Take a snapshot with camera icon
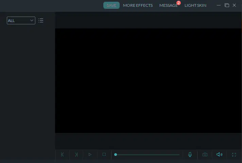242x163 pixels. tap(205, 155)
